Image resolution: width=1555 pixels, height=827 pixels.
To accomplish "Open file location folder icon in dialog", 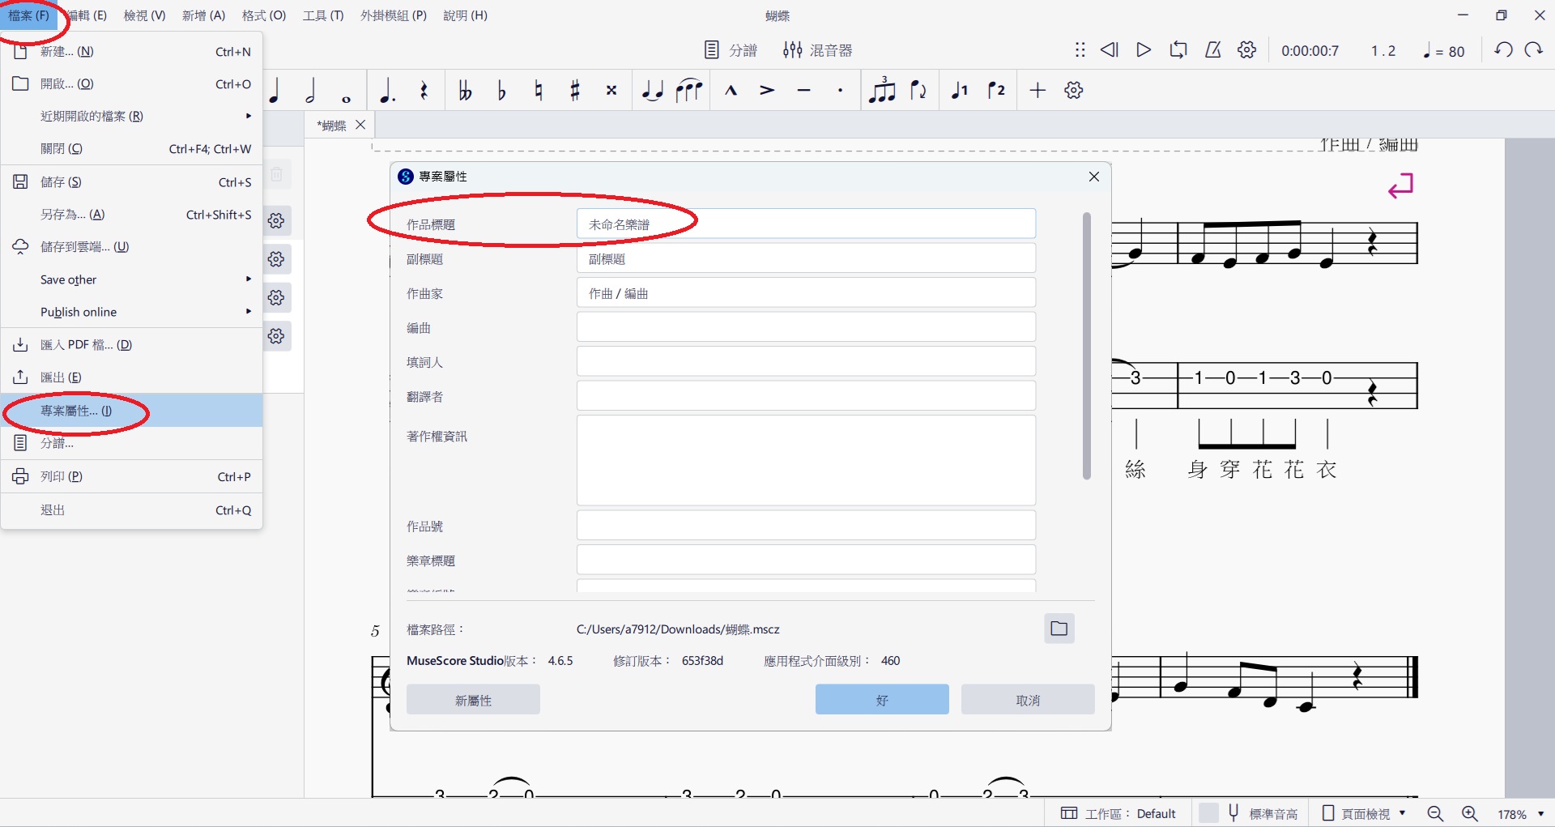I will 1059,629.
